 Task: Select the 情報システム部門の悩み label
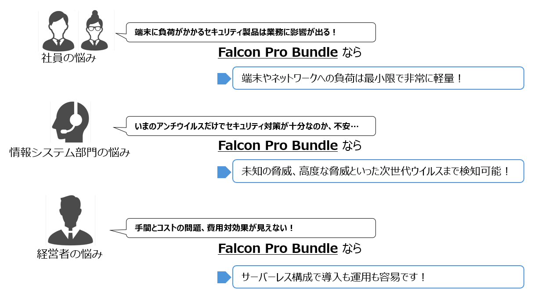(x=70, y=153)
